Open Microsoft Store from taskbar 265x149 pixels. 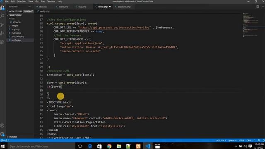pyautogui.click(x=99, y=146)
